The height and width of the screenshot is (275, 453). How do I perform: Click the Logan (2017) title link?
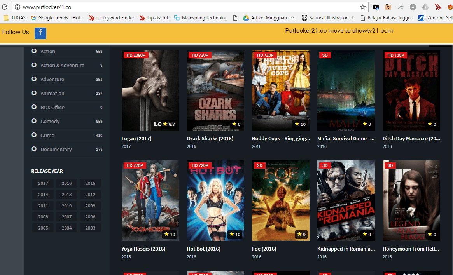pos(136,139)
